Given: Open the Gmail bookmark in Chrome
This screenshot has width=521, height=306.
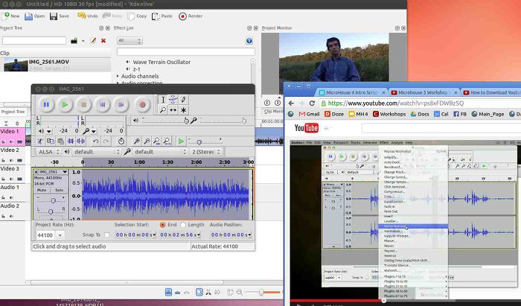Looking at the screenshot, I should point(309,114).
